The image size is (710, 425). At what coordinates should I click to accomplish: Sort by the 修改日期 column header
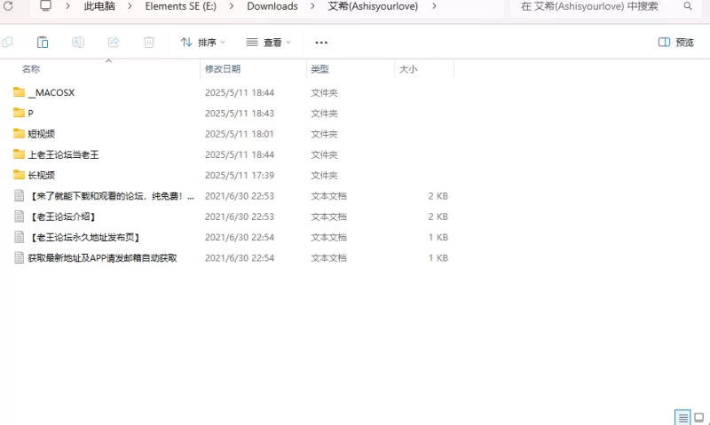coord(223,69)
